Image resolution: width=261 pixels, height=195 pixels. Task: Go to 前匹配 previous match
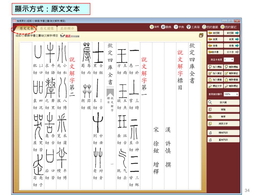point(232,33)
